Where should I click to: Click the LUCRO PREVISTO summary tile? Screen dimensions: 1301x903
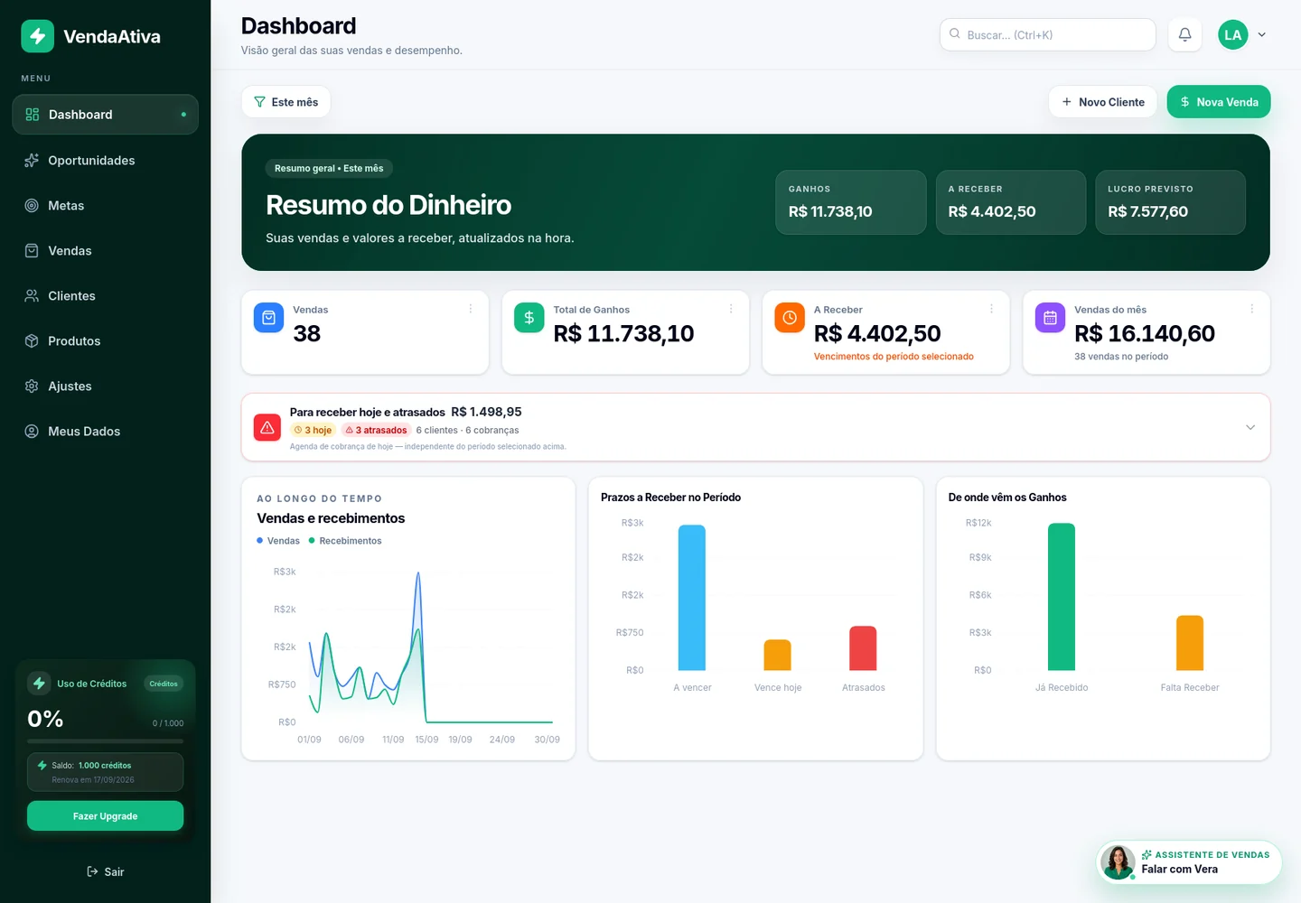pyautogui.click(x=1171, y=202)
